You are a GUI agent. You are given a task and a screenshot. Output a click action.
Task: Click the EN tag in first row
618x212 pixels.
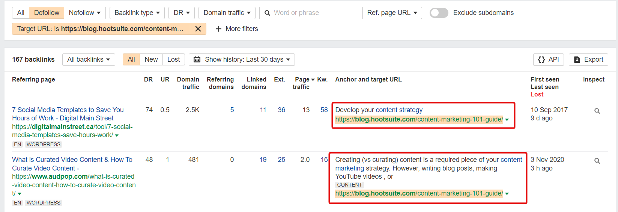click(17, 144)
